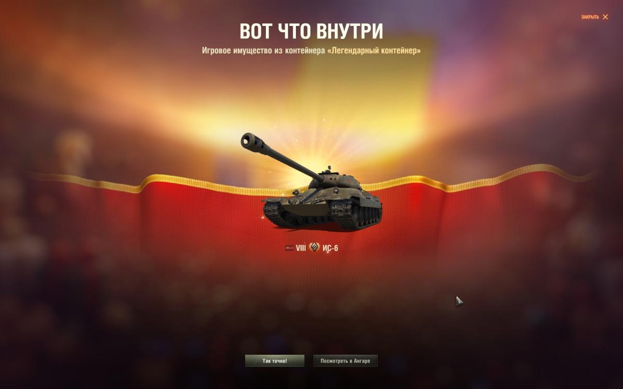The height and width of the screenshot is (389, 623).
Task: Click the ВОТ ЧТО ВНУТРИ heading
Action: point(311,32)
